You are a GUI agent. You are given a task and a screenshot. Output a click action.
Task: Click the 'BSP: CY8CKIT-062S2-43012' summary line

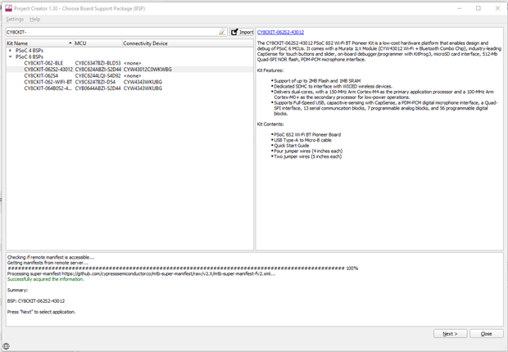(x=36, y=300)
